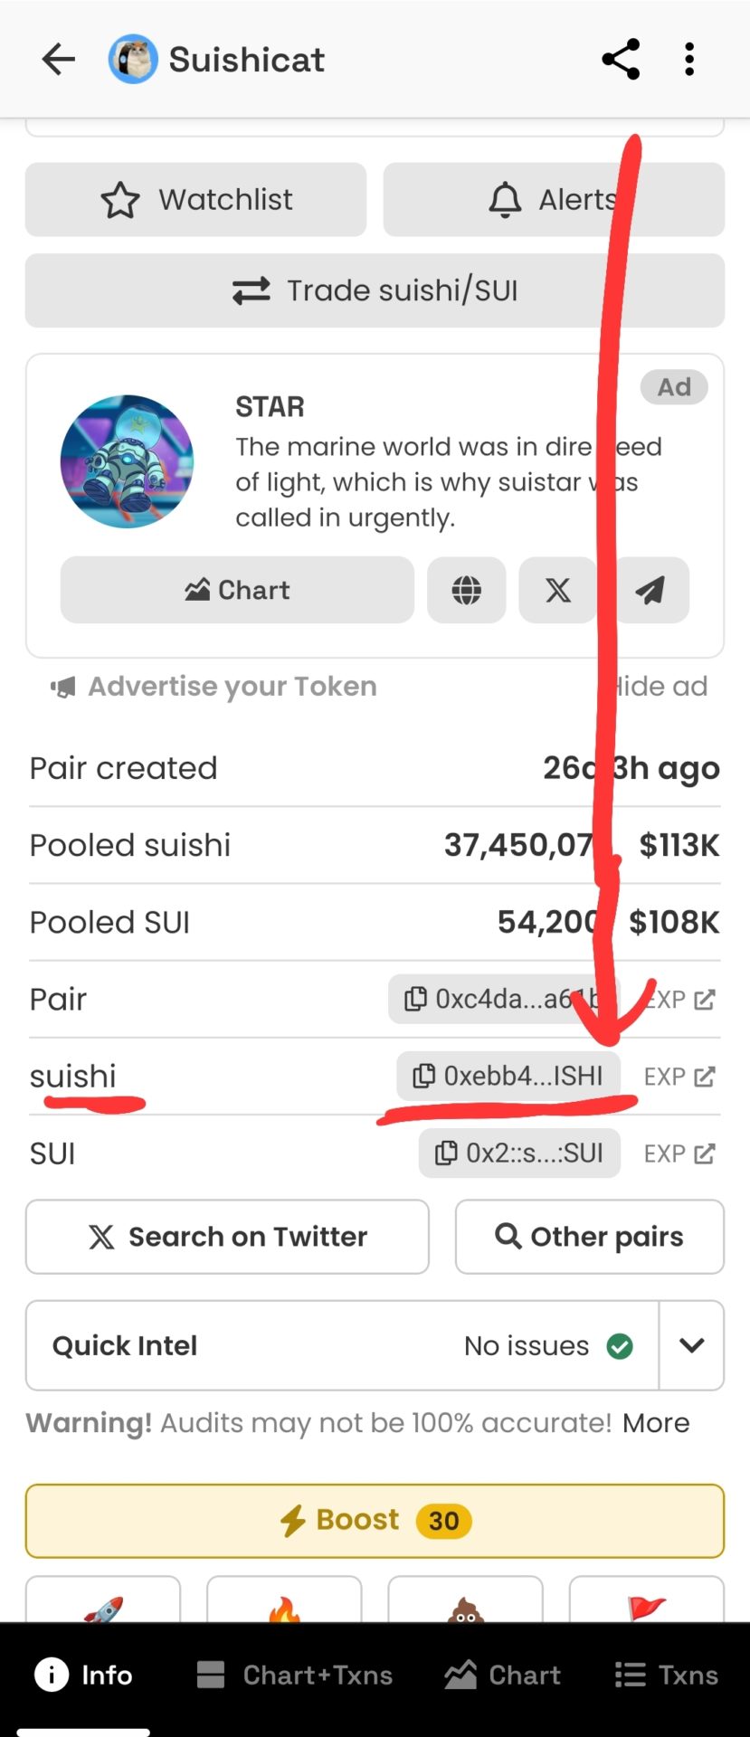750x1737 pixels.
Task: Switch to the Txns tab
Action: tap(667, 1675)
